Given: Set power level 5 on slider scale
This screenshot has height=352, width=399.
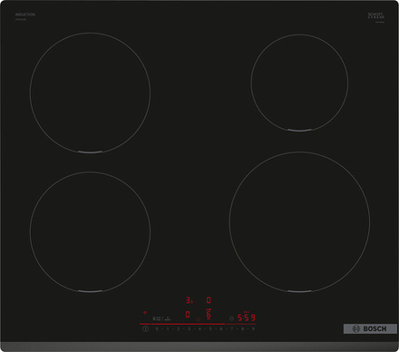Looking at the screenshot, I should (x=210, y=328).
